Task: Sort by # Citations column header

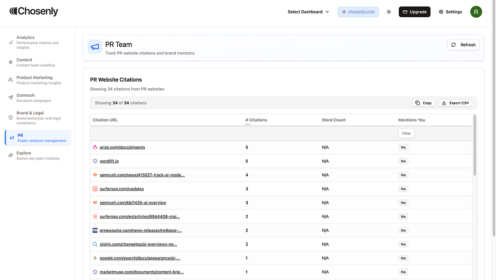Action: tap(256, 120)
